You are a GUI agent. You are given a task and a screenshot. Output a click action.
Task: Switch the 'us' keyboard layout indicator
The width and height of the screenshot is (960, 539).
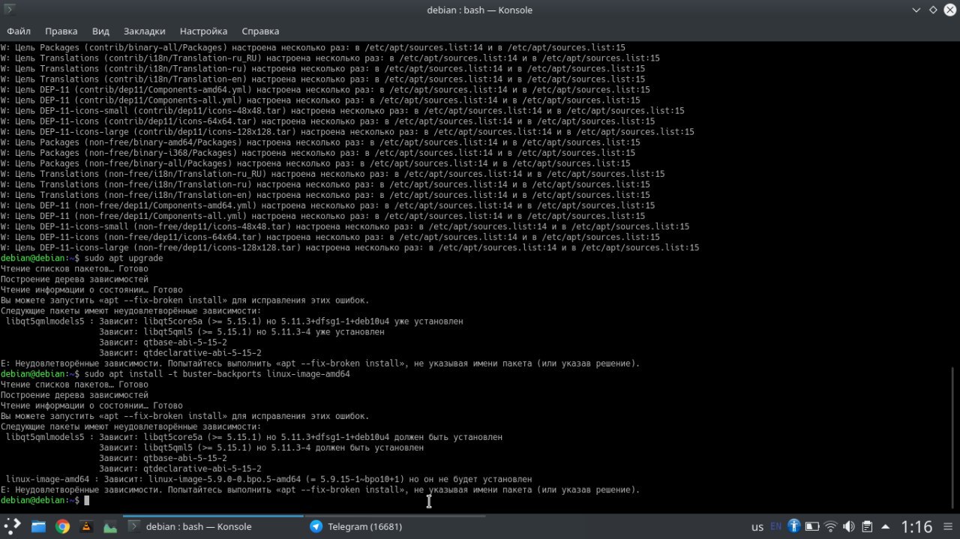[x=757, y=527]
